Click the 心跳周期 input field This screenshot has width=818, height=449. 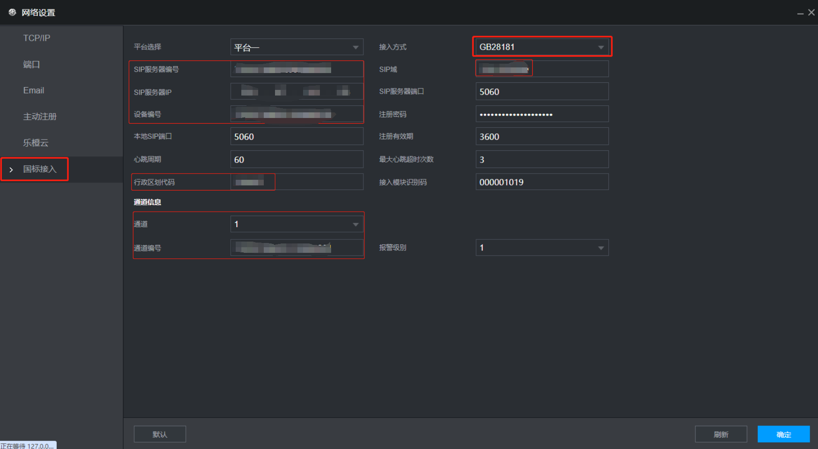(x=297, y=160)
